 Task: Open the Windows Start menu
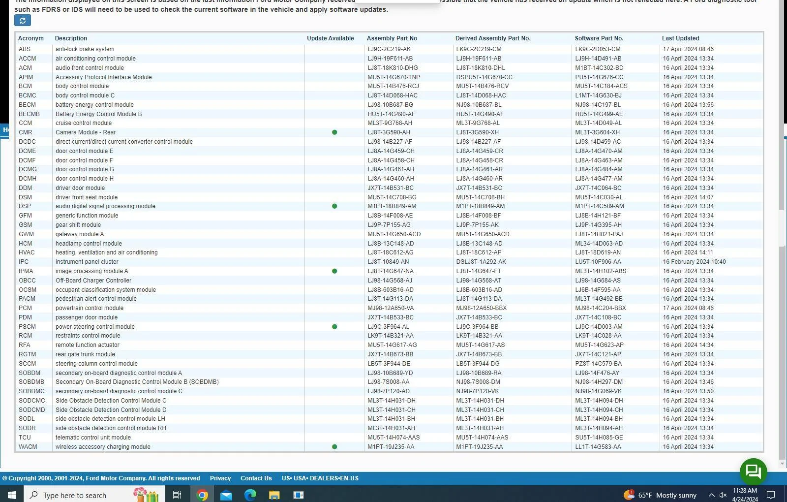(12, 495)
